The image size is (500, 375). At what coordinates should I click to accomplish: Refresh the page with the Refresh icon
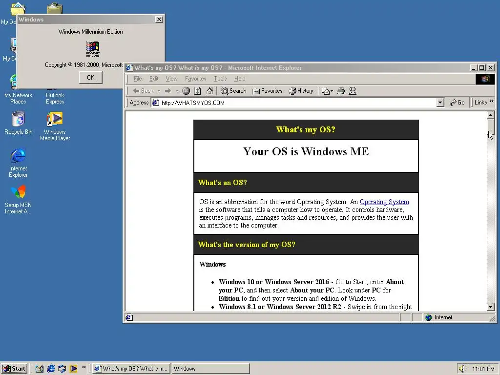tap(198, 91)
